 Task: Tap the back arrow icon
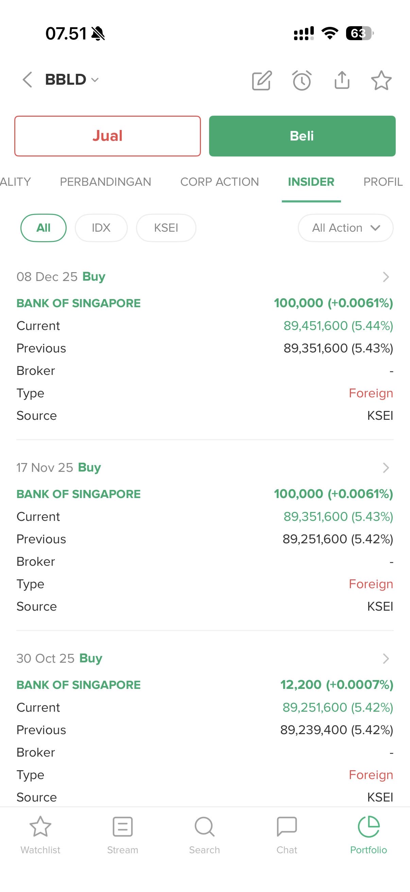(27, 80)
